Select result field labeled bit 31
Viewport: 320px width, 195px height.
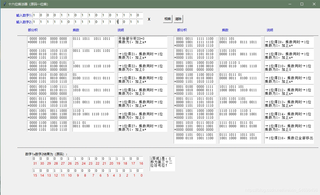[36, 158]
